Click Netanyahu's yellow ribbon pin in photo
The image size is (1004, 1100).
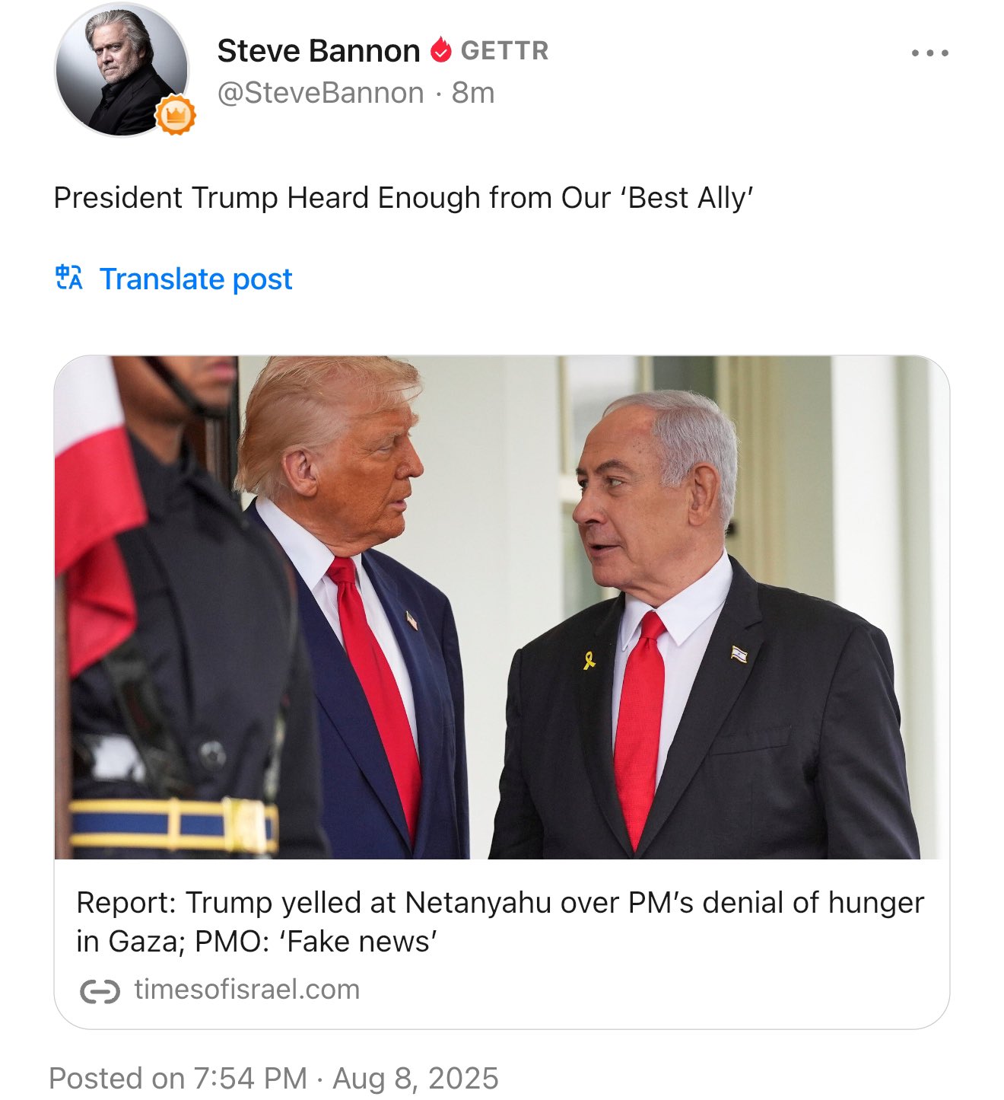coord(589,658)
